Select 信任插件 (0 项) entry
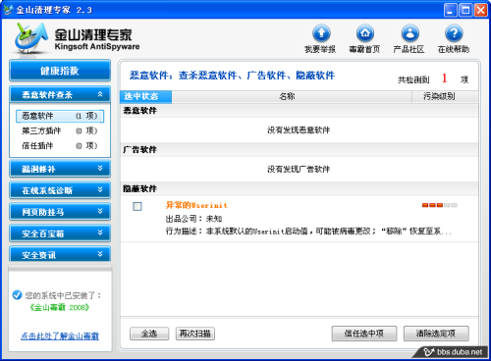 (60, 145)
